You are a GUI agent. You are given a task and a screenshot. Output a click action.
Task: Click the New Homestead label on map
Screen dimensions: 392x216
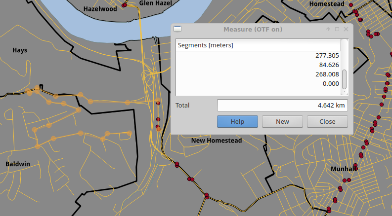coord(217,141)
